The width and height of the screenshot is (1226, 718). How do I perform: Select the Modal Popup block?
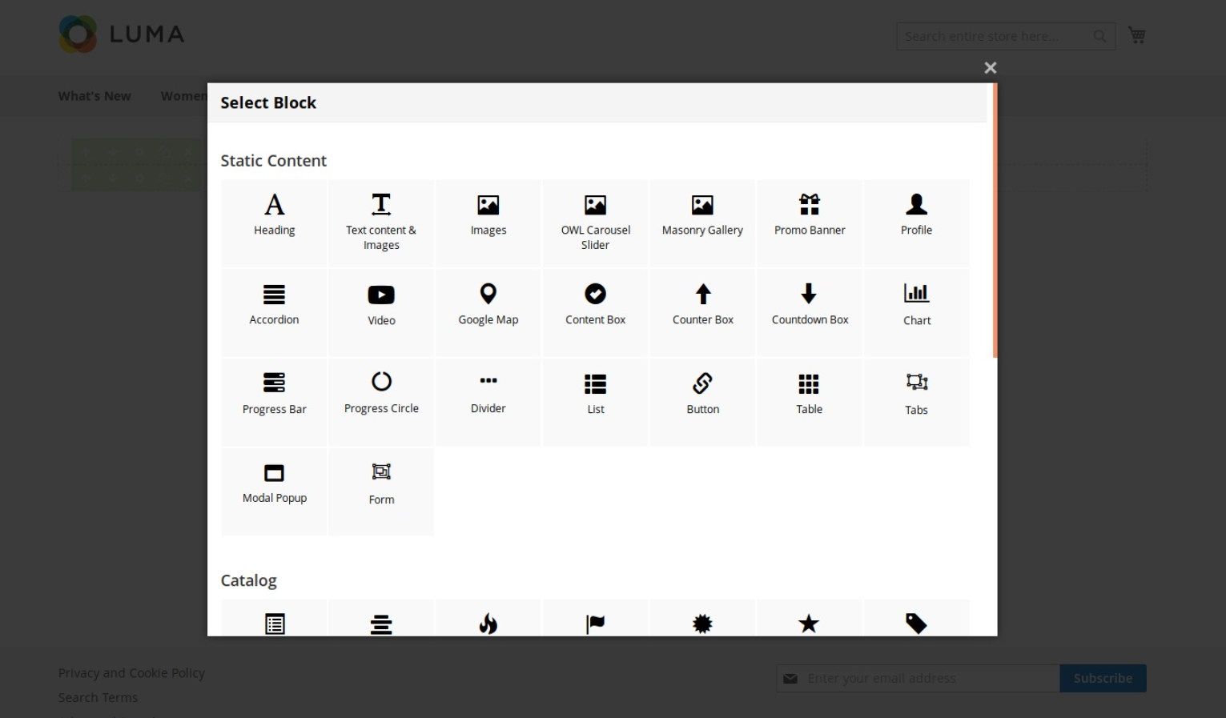[x=274, y=483]
